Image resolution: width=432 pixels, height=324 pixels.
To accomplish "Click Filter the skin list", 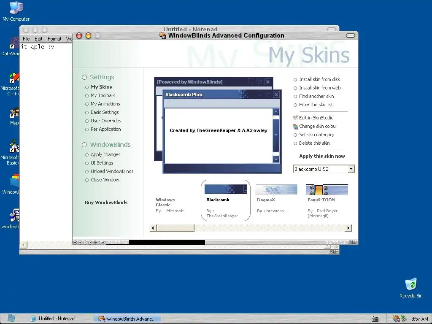I will [x=316, y=105].
